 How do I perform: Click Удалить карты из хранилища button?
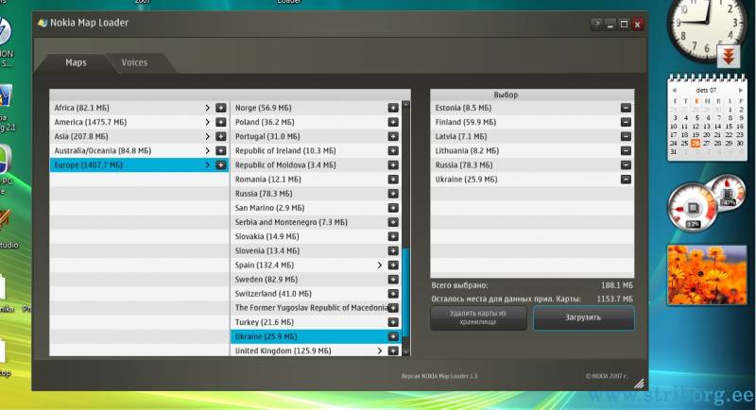(478, 317)
